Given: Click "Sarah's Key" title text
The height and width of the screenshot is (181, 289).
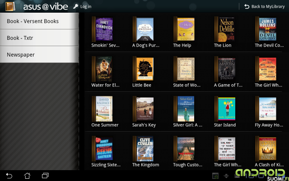Looking at the screenshot, I should 144,125.
